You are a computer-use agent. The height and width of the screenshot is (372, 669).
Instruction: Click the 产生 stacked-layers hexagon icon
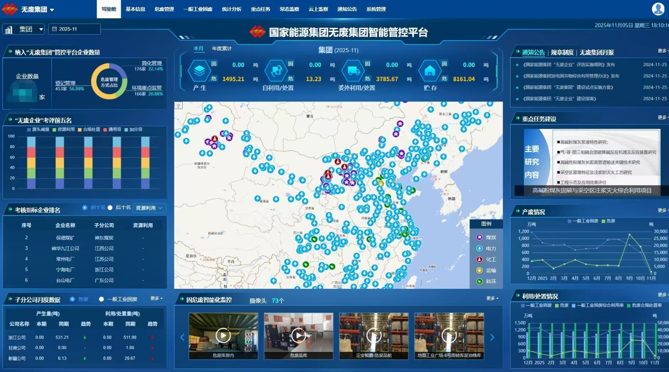pyautogui.click(x=199, y=71)
